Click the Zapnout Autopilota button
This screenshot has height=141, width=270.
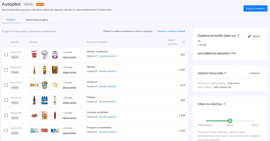click(x=255, y=8)
